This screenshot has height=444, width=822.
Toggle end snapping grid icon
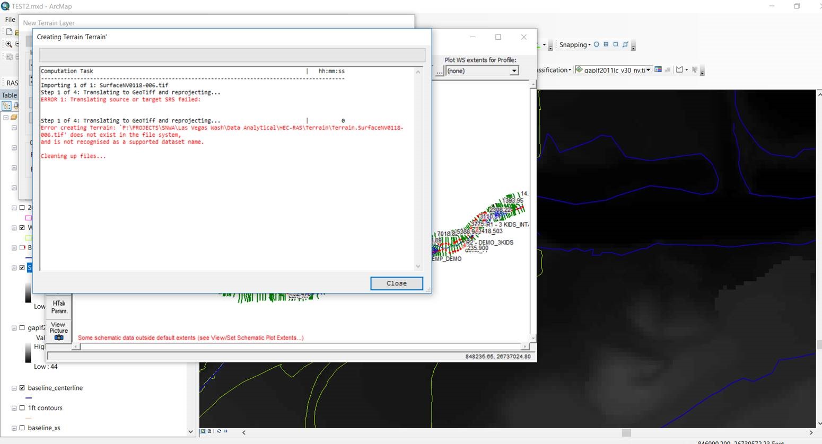tap(606, 45)
